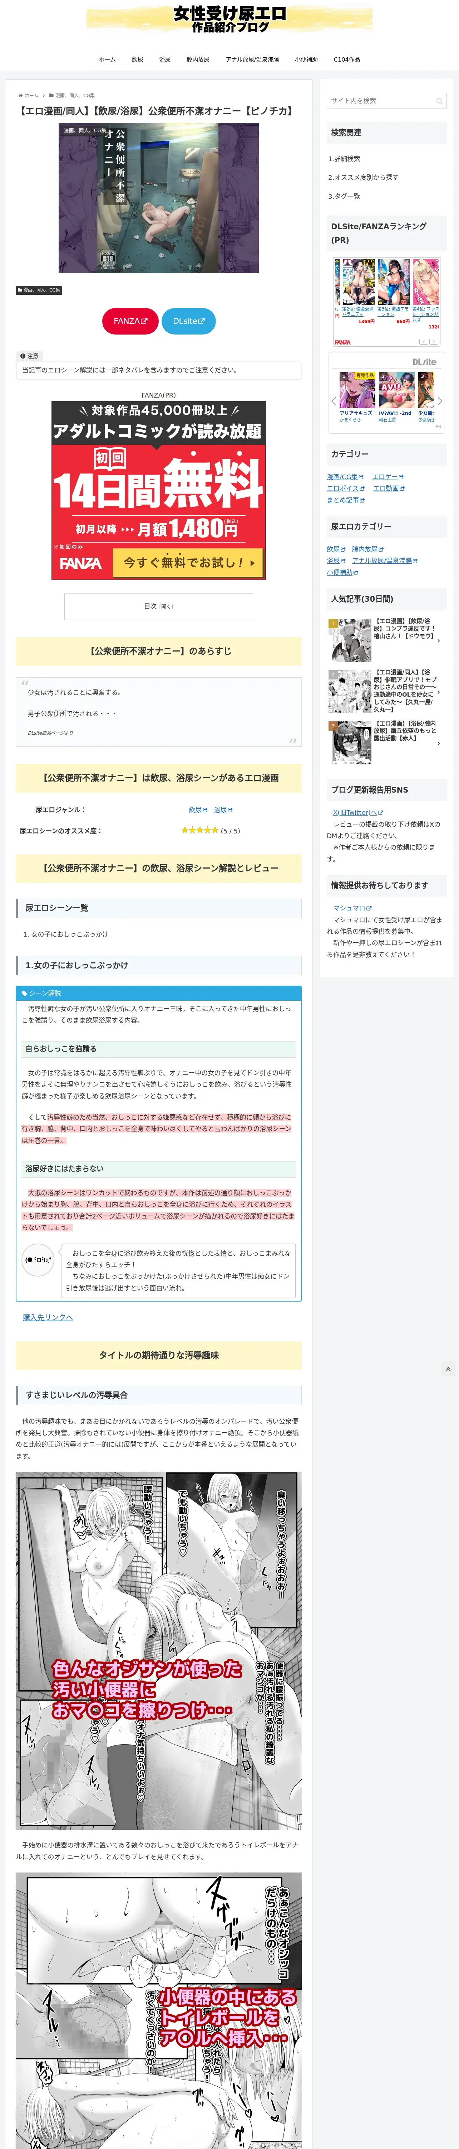459x2149 pixels.
Task: Click the 漫画、同人、CG集 category tag below image
Action: tap(39, 290)
